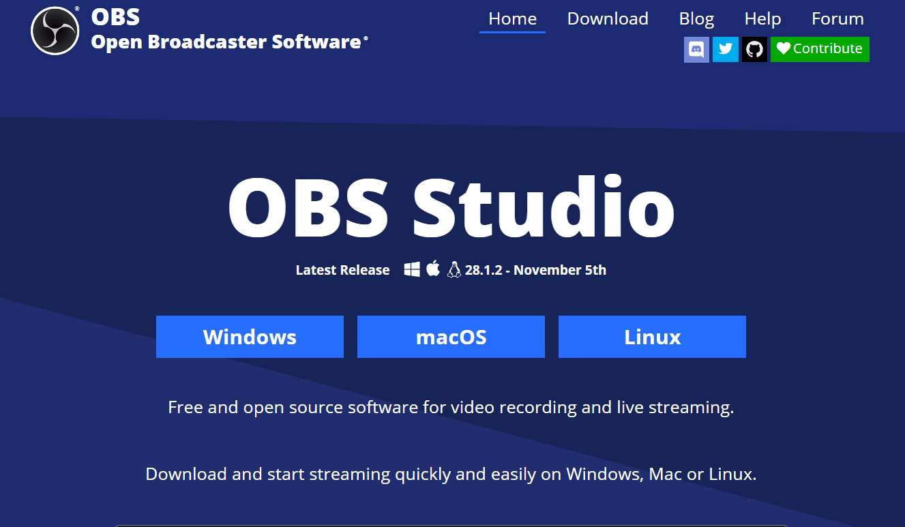Download OBS for macOS

click(x=451, y=336)
